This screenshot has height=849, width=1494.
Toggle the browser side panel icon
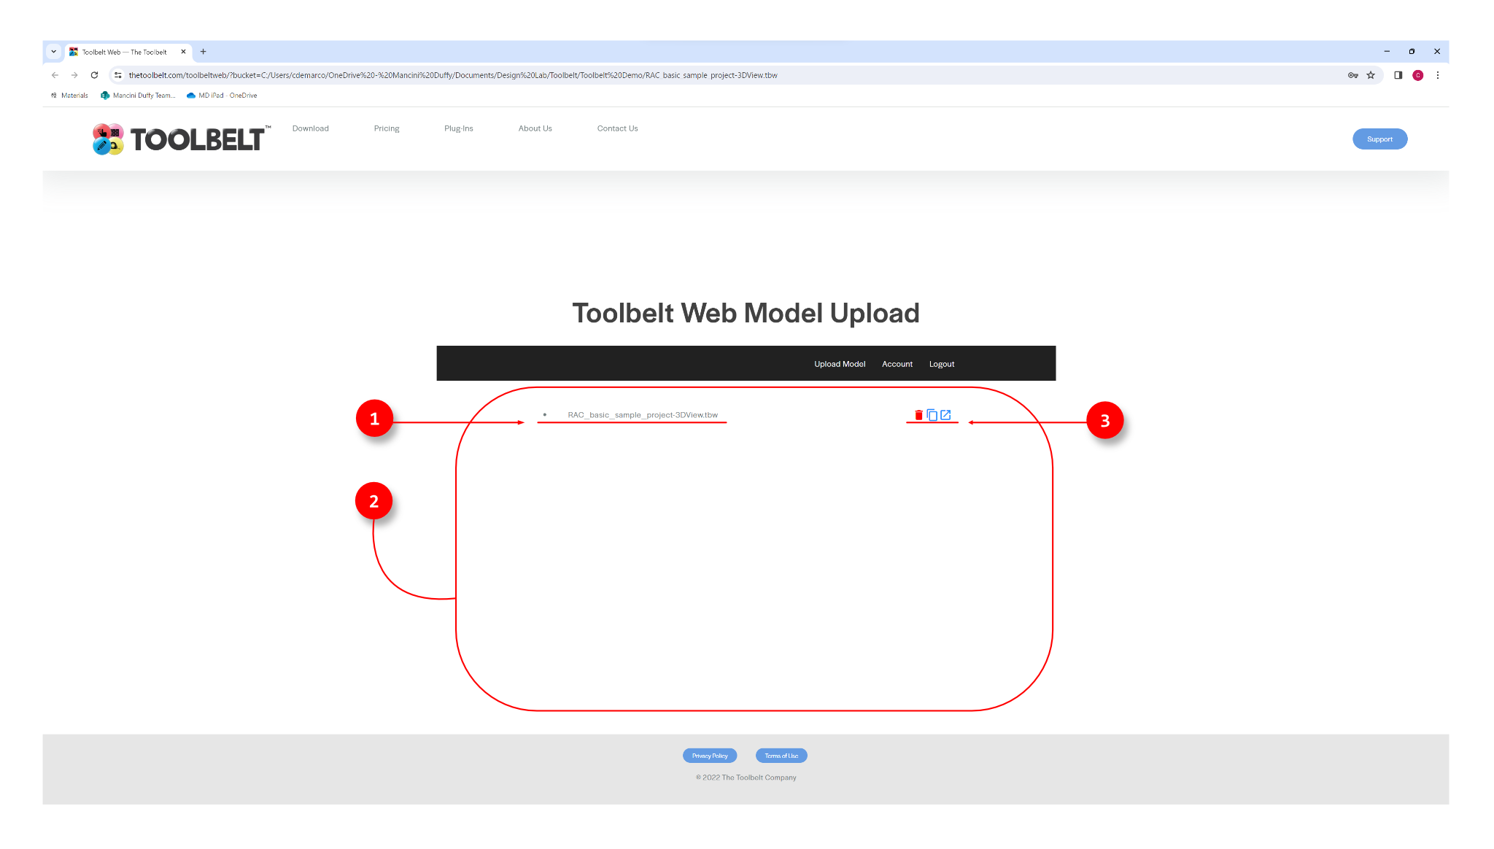tap(1398, 75)
